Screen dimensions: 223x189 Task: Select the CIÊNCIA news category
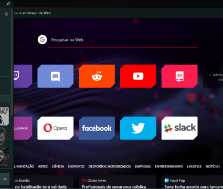click(x=58, y=166)
